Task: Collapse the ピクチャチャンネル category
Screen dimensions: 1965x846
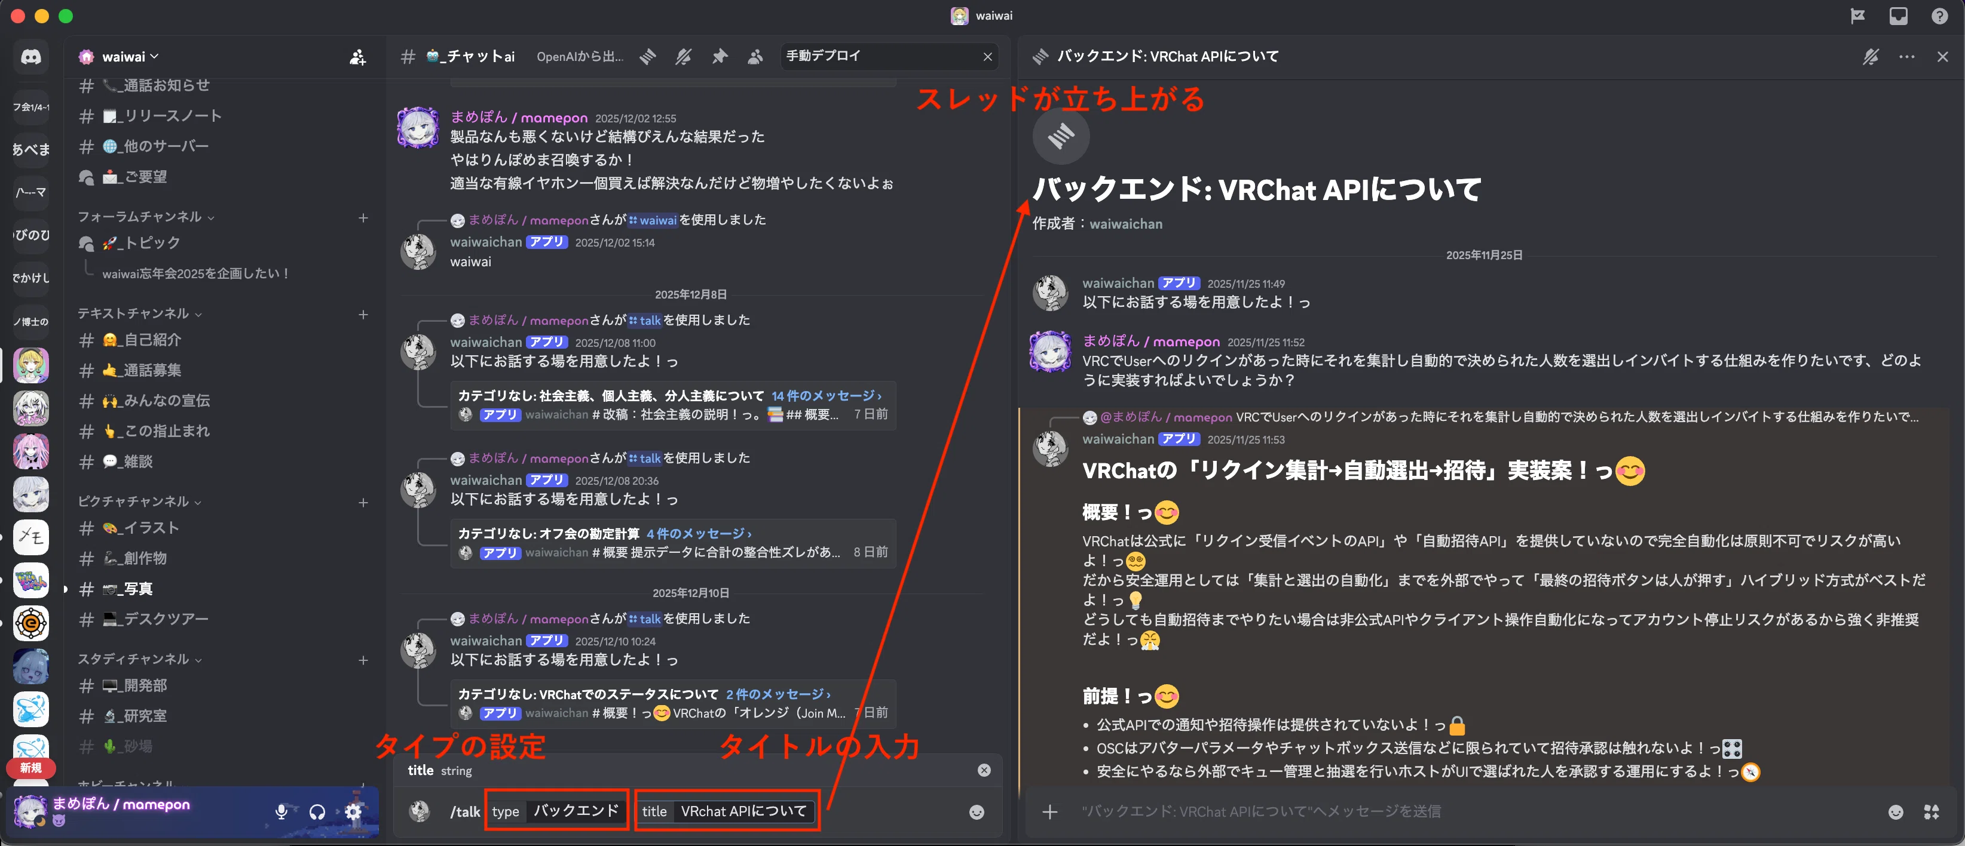Action: tap(140, 502)
